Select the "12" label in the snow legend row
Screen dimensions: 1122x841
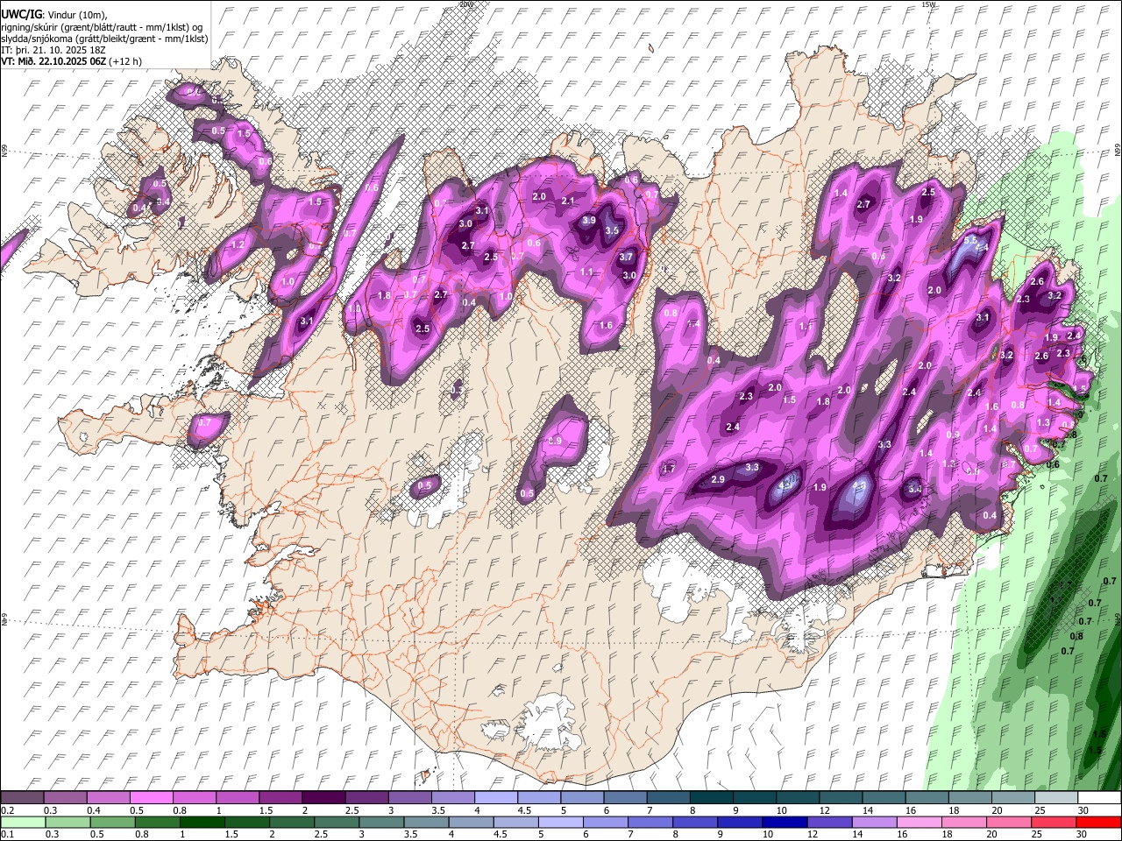tap(824, 810)
